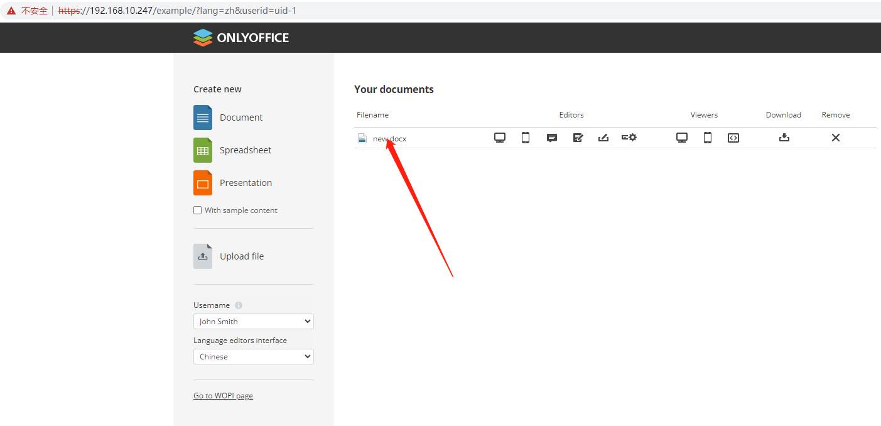Open the new.docx filename link
The width and height of the screenshot is (881, 426).
click(389, 139)
